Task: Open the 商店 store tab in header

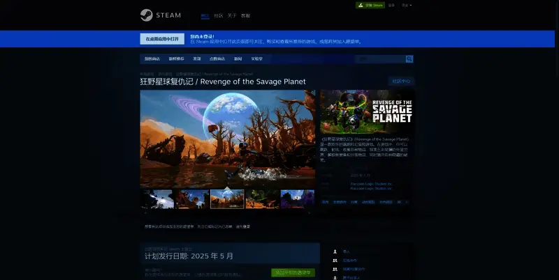Action: tap(205, 15)
